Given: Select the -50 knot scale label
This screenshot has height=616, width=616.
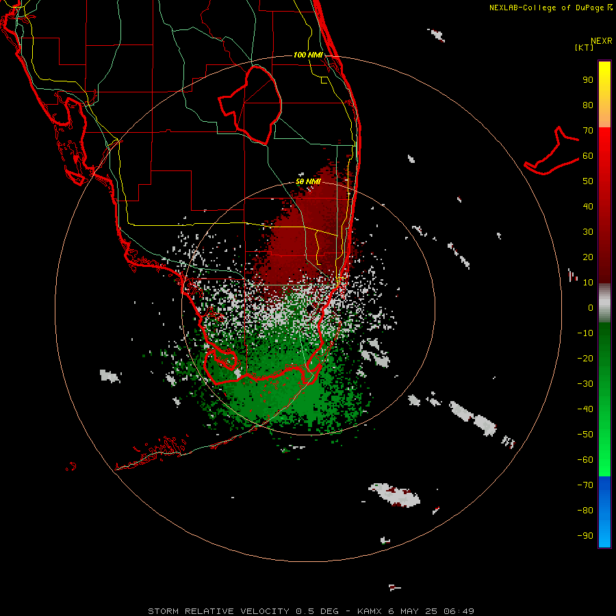Looking at the screenshot, I should tap(585, 435).
